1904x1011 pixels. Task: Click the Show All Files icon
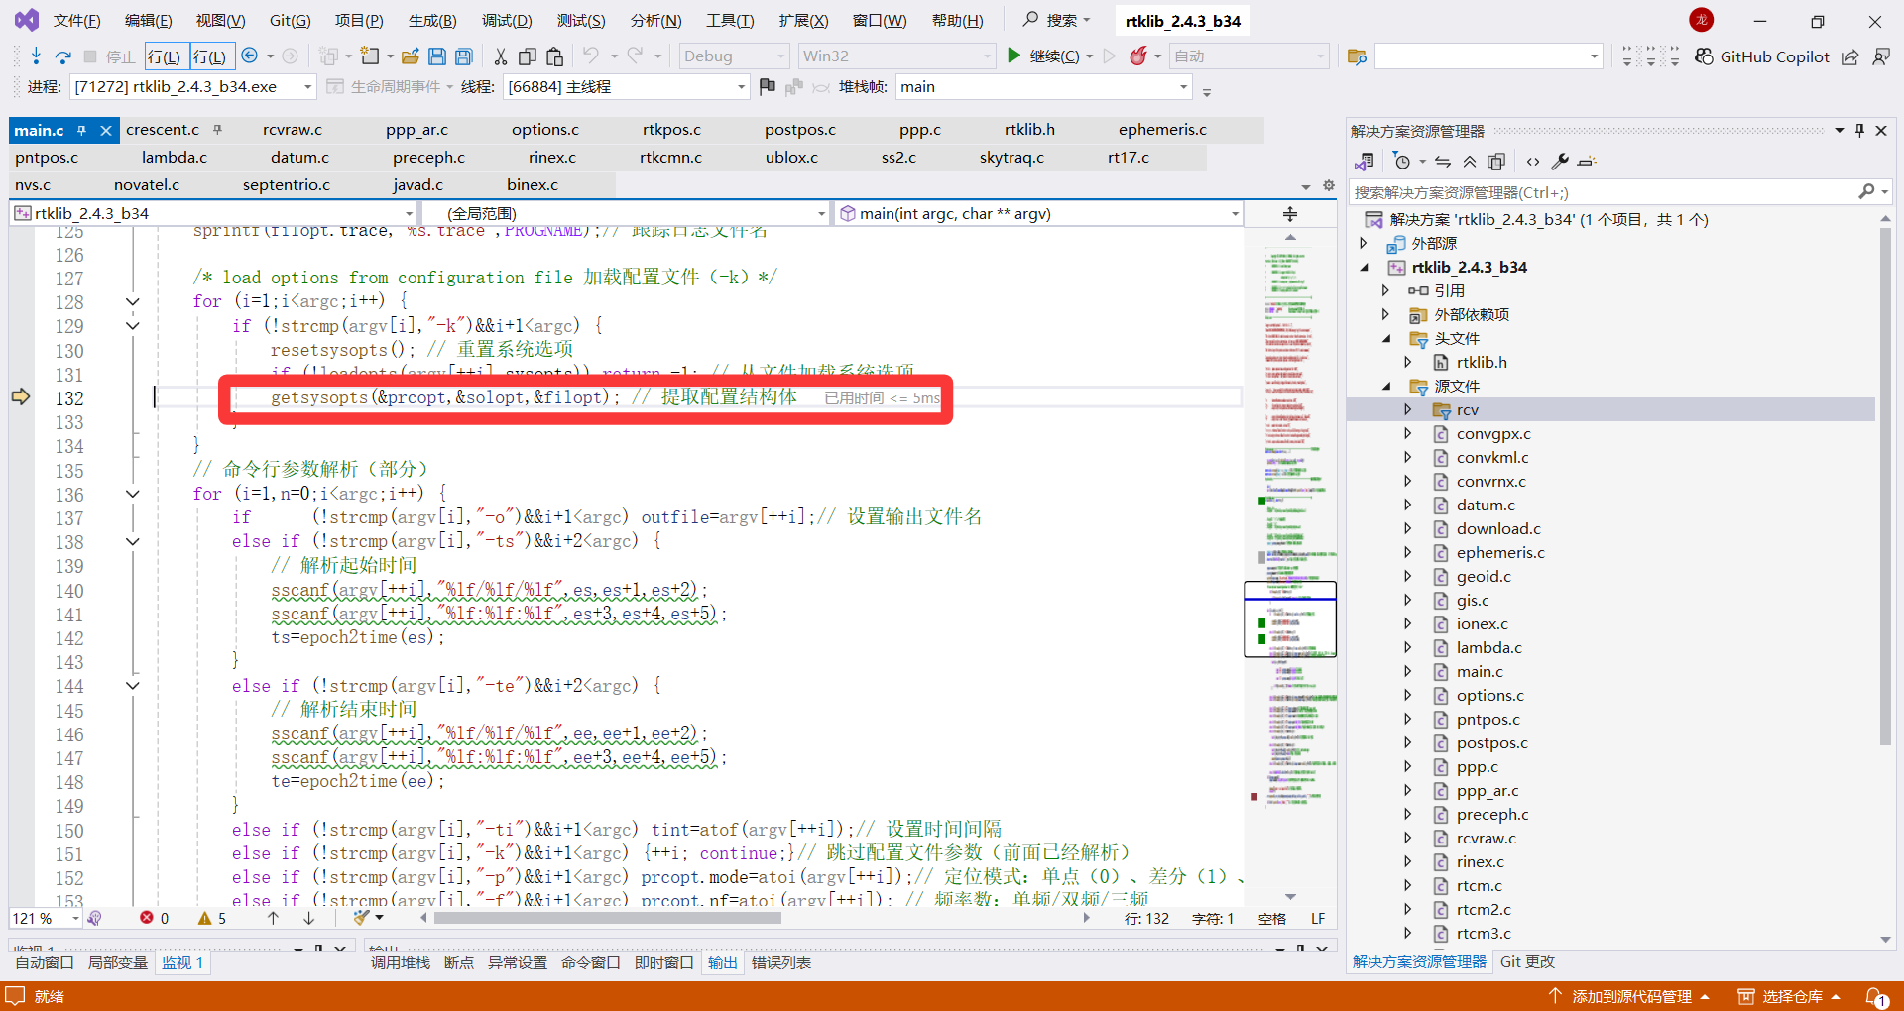pos(1496,162)
